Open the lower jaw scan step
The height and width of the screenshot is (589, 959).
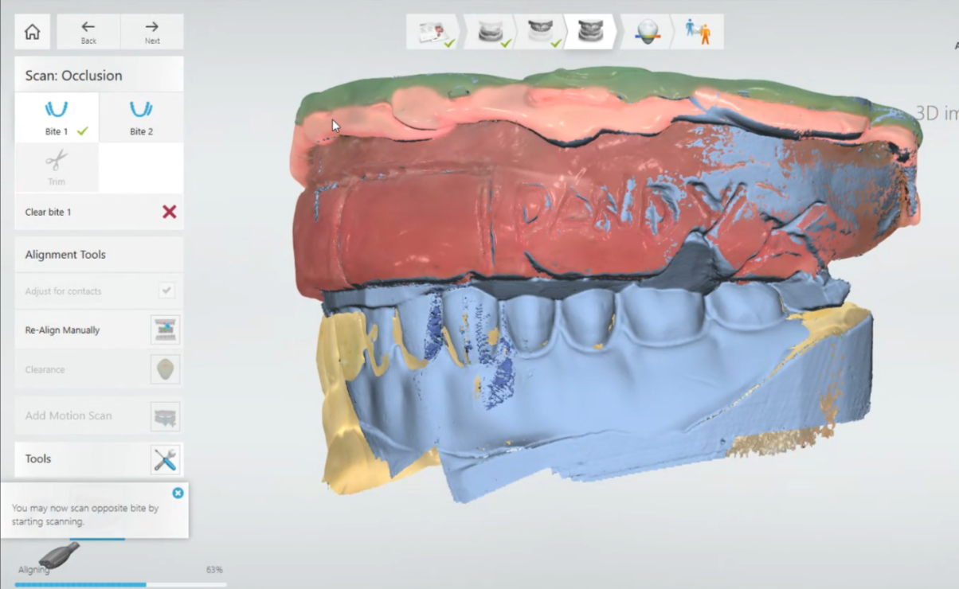pyautogui.click(x=489, y=32)
